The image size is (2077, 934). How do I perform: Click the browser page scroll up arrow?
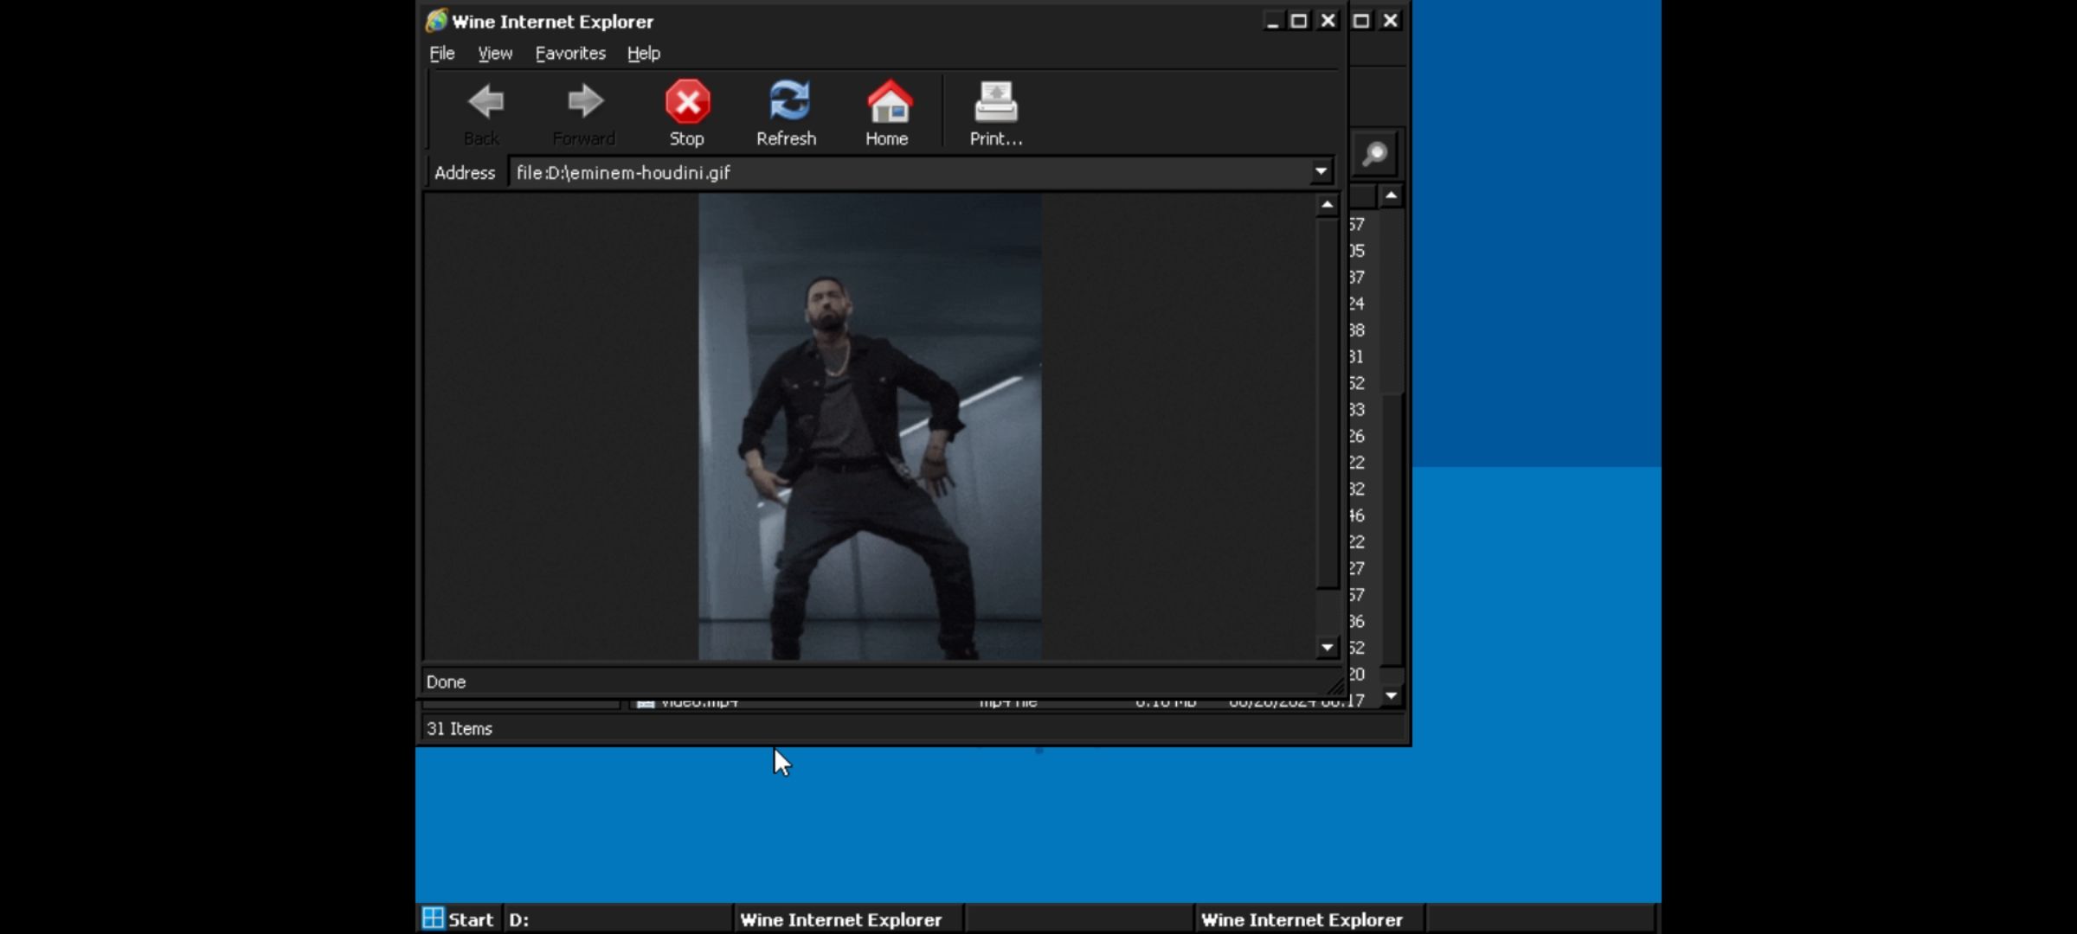pos(1327,205)
